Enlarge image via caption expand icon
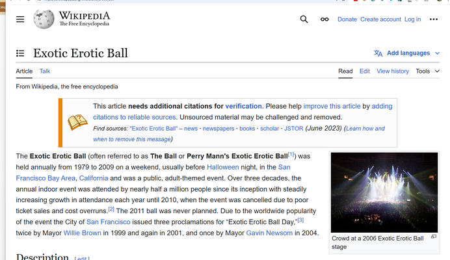Screen dimensions: 450x260 [434, 237]
